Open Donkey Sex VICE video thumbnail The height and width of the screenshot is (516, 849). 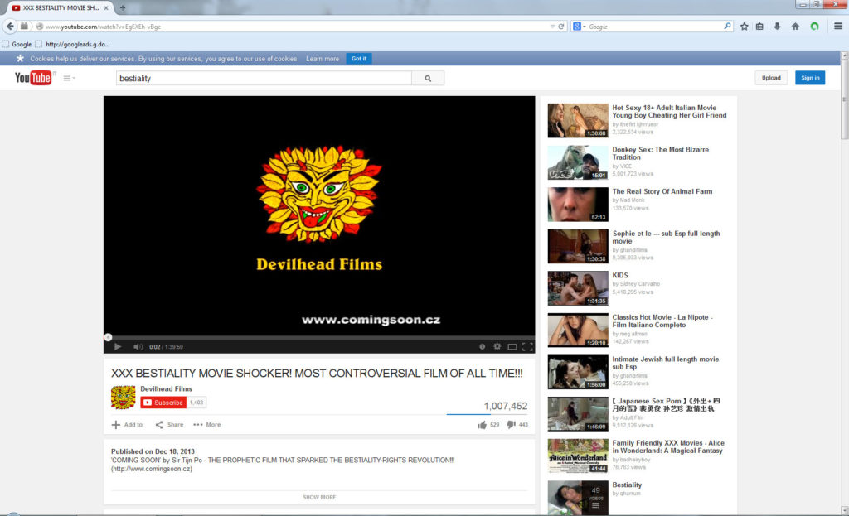click(x=578, y=162)
